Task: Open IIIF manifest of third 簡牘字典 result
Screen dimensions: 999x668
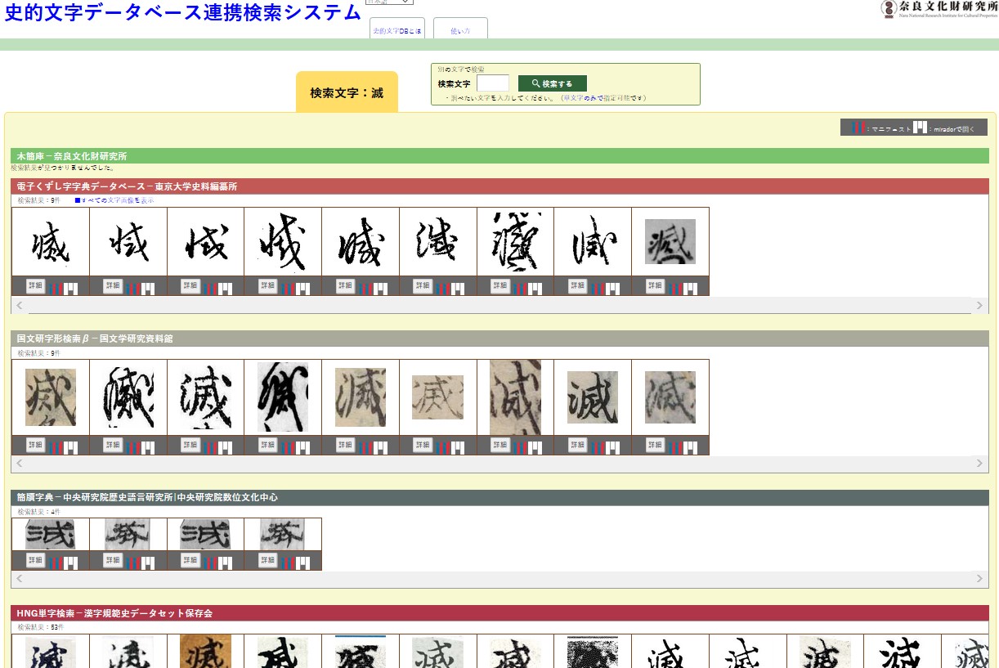Action: pos(211,563)
